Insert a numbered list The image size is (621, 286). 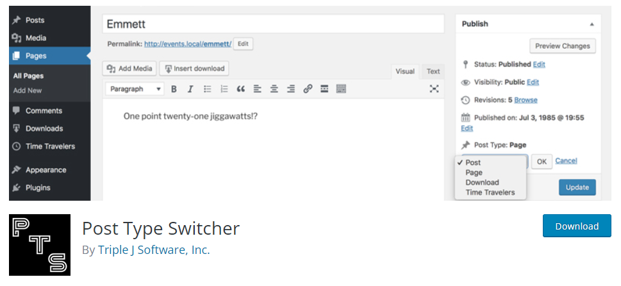click(224, 89)
